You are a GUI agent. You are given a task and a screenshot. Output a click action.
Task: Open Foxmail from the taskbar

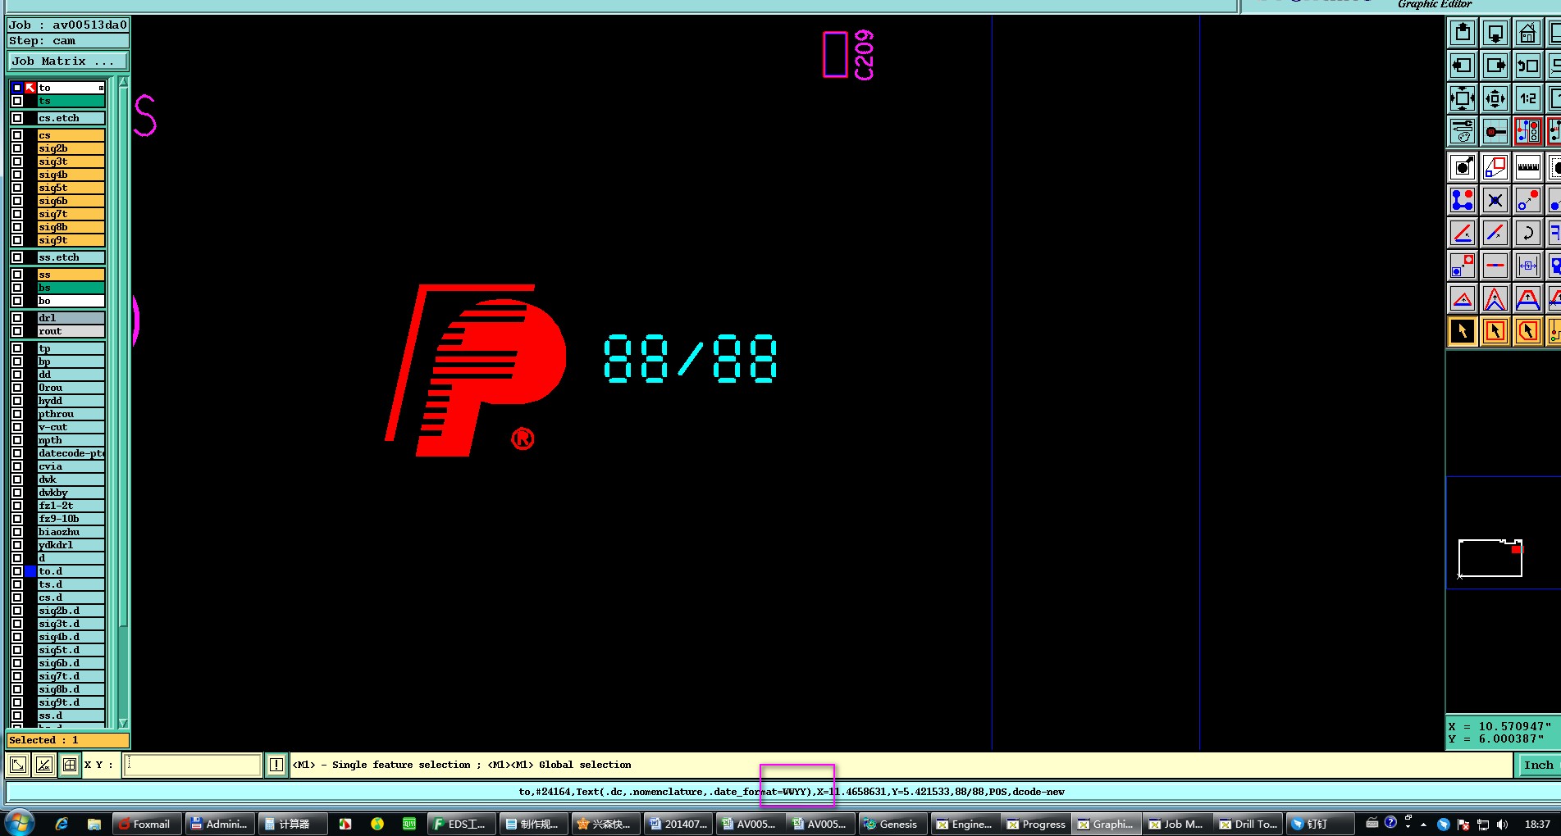[145, 824]
